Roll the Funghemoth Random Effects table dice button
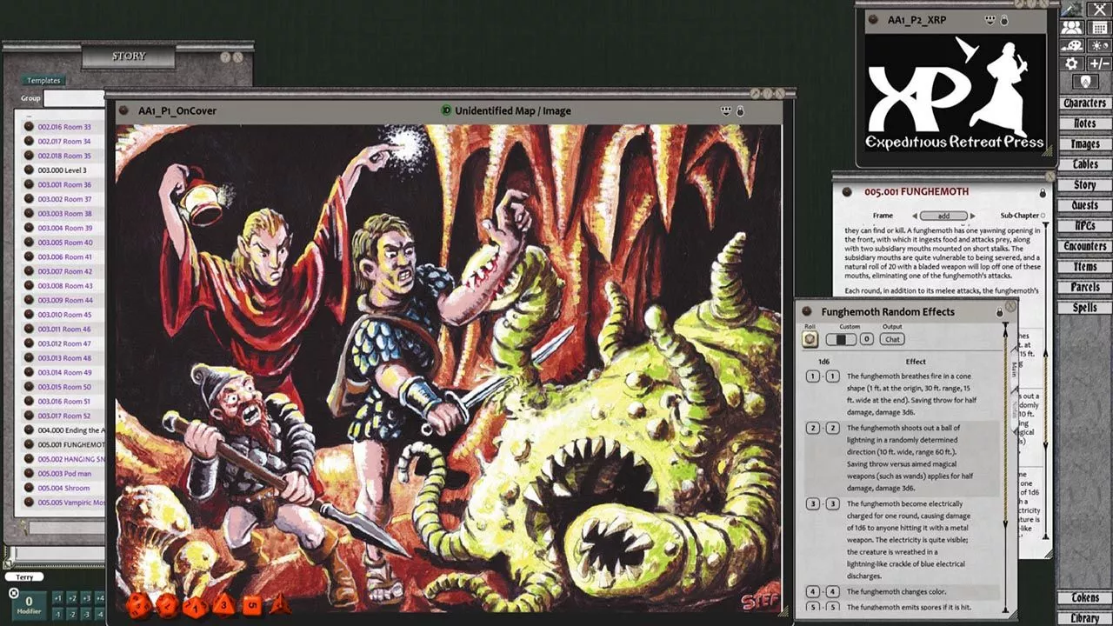 click(x=810, y=339)
